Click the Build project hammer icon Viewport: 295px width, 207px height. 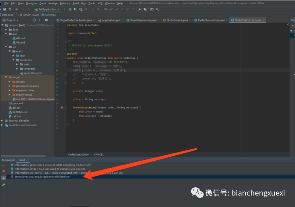pyautogui.click(x=29, y=9)
